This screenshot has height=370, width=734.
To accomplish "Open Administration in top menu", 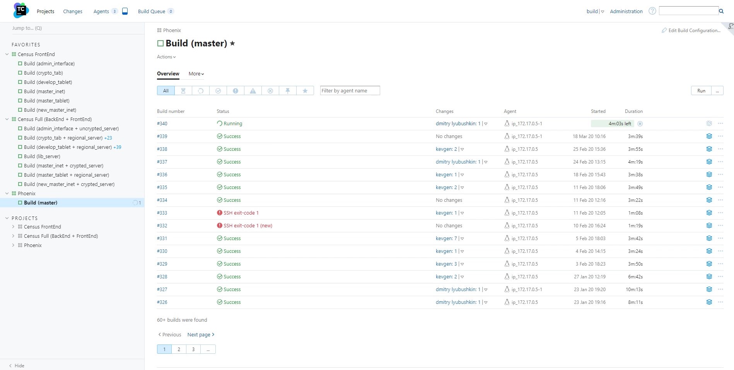I will coord(626,11).
